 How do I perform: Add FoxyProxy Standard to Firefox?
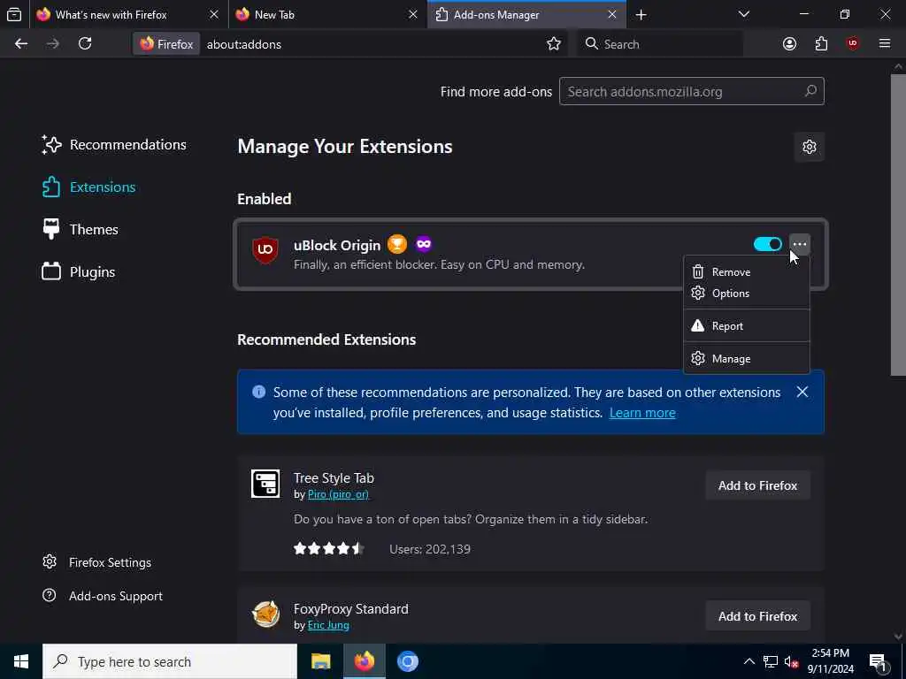757,616
